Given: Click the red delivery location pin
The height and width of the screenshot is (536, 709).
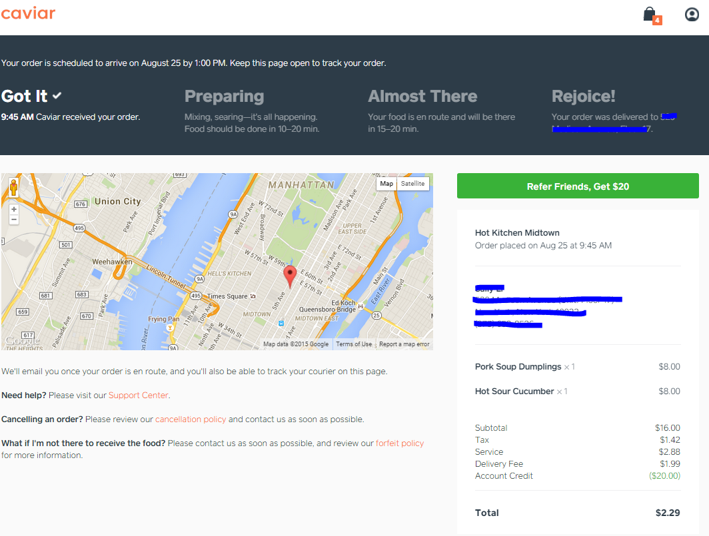Looking at the screenshot, I should tap(290, 276).
